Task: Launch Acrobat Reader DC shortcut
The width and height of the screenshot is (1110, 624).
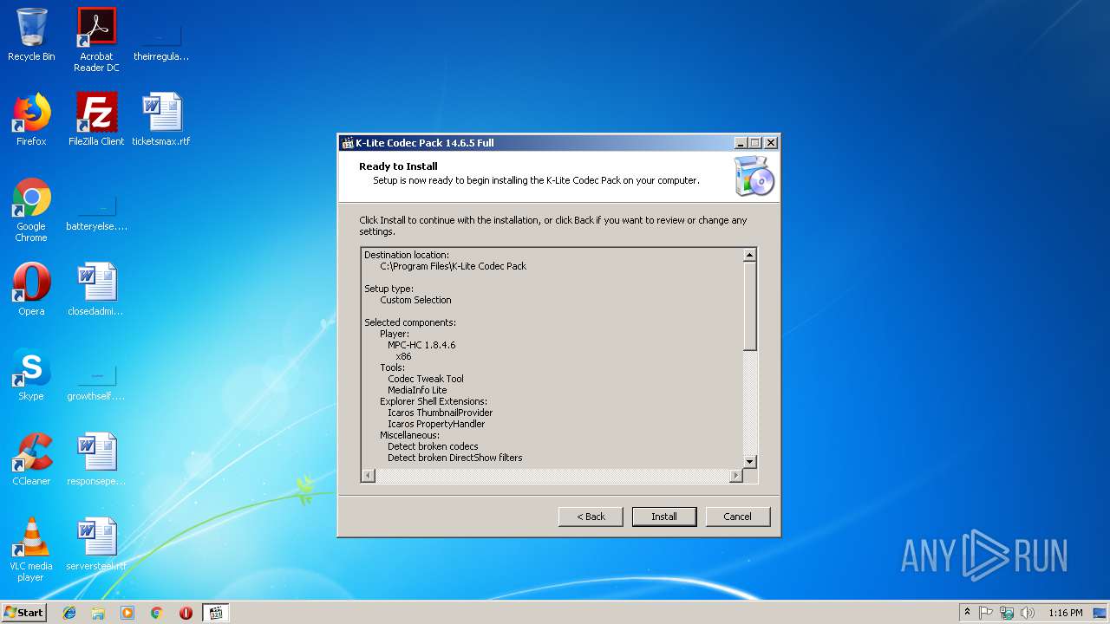Action: tap(96, 39)
